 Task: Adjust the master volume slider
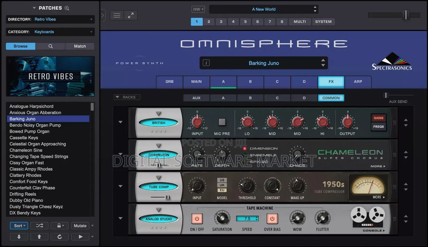406,15
